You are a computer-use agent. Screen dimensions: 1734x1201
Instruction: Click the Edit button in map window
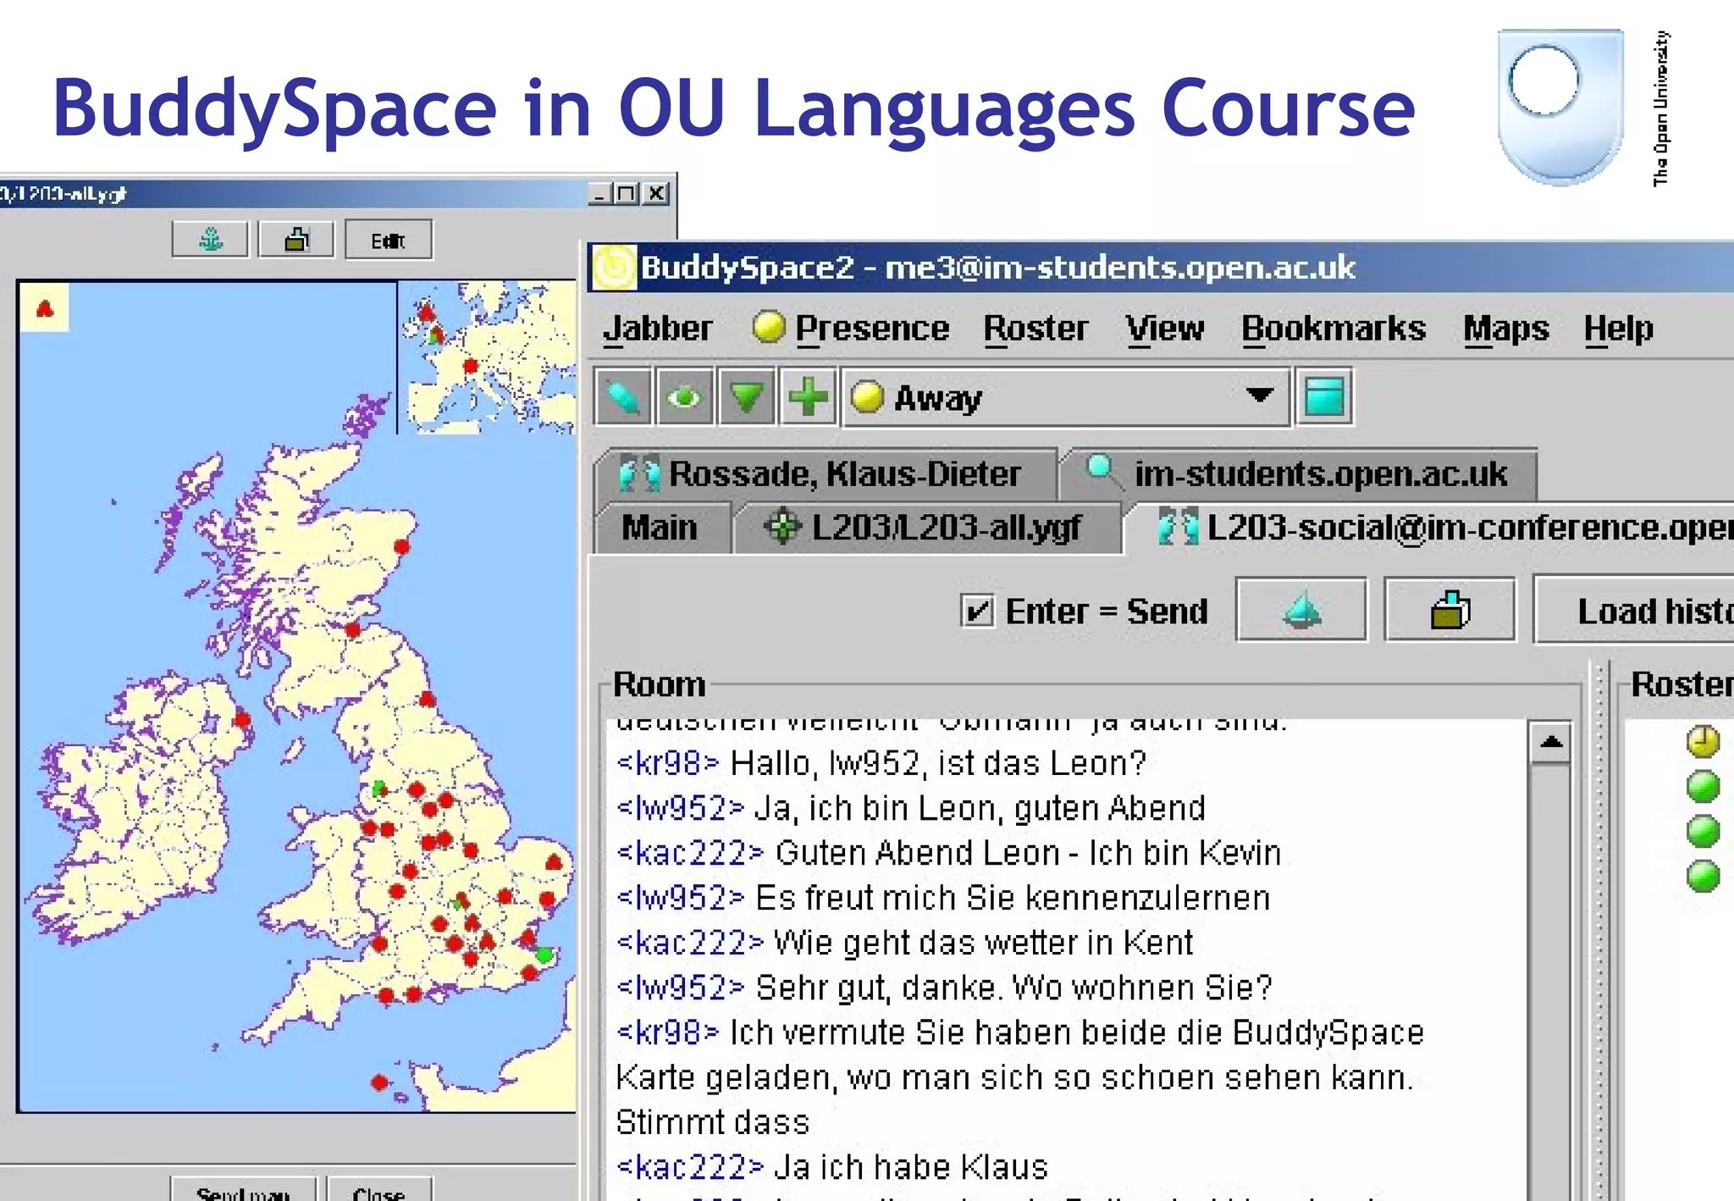389,241
